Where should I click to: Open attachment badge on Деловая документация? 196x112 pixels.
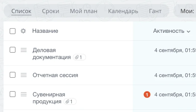tap(79, 57)
